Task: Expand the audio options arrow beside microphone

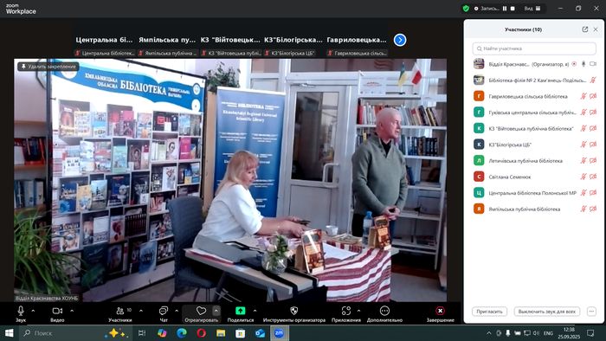Action: (33, 311)
